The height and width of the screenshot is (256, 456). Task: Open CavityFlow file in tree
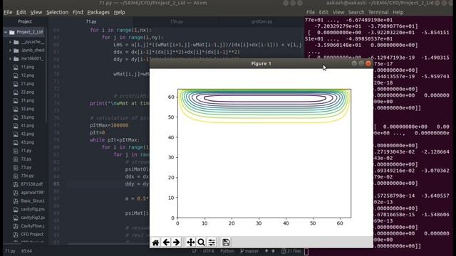point(33,226)
